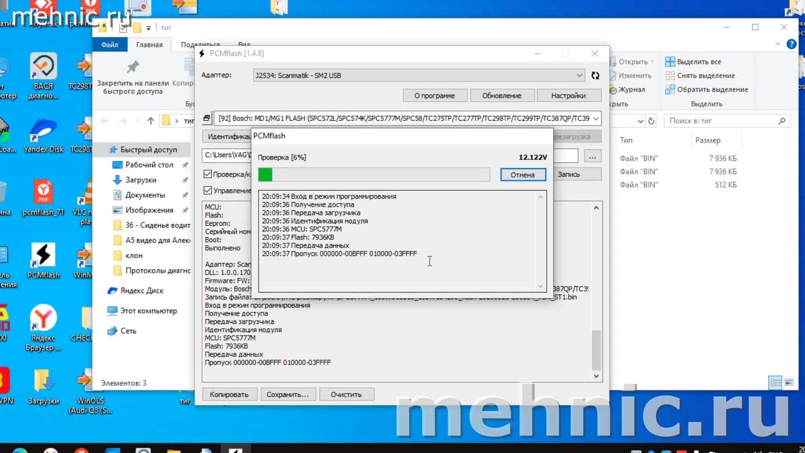Click the Запись button
This screenshot has height=453, width=805.
click(x=577, y=174)
